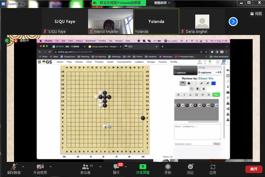
Task: Open 回应 reactions emoji icon
Action: point(190,169)
